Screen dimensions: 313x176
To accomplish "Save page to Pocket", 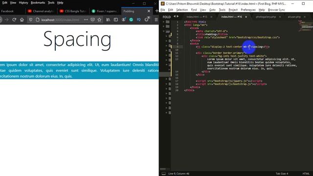I will pyautogui.click(x=92, y=20).
